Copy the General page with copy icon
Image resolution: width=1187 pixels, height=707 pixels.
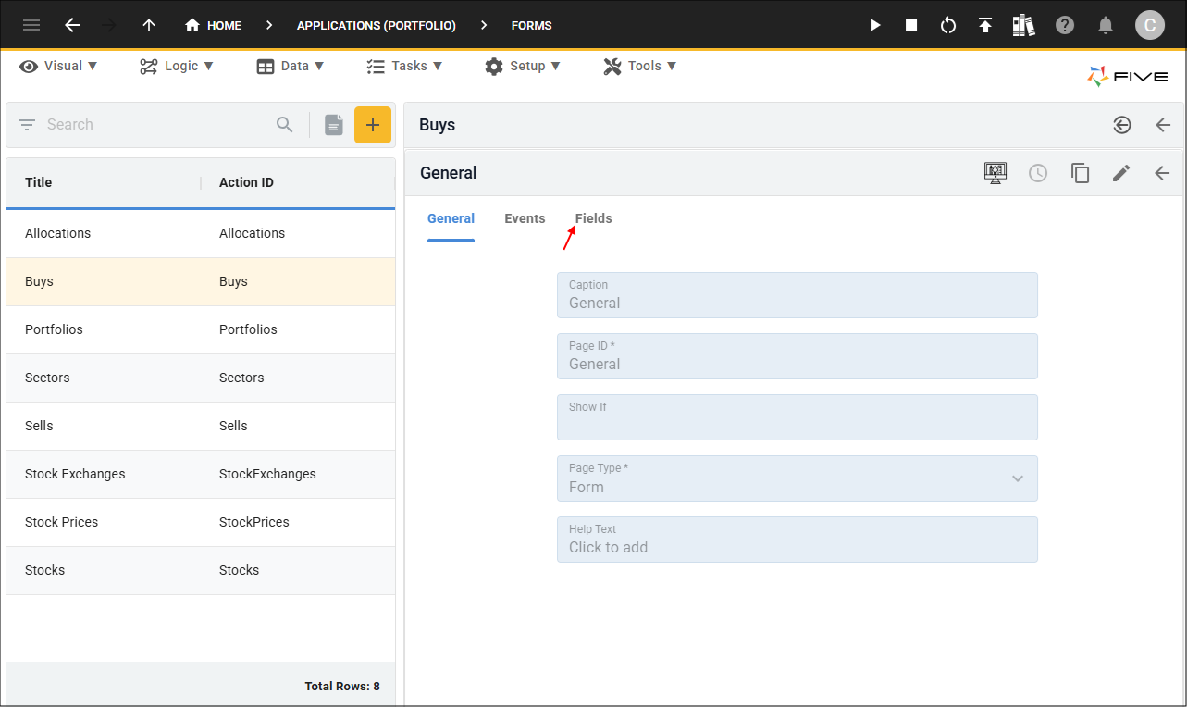[1080, 173]
